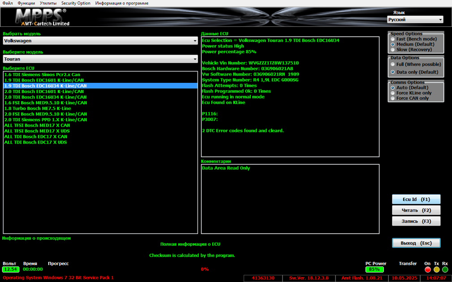This screenshot has width=452, height=282.
Task: Click the Flash Attempts: 0 Times line
Action: tap(229, 85)
